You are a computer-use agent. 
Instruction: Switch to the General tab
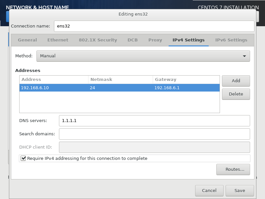tap(27, 40)
